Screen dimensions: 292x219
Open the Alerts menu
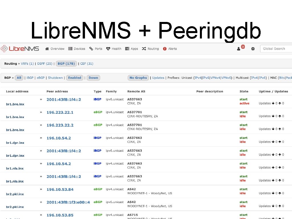click(170, 49)
